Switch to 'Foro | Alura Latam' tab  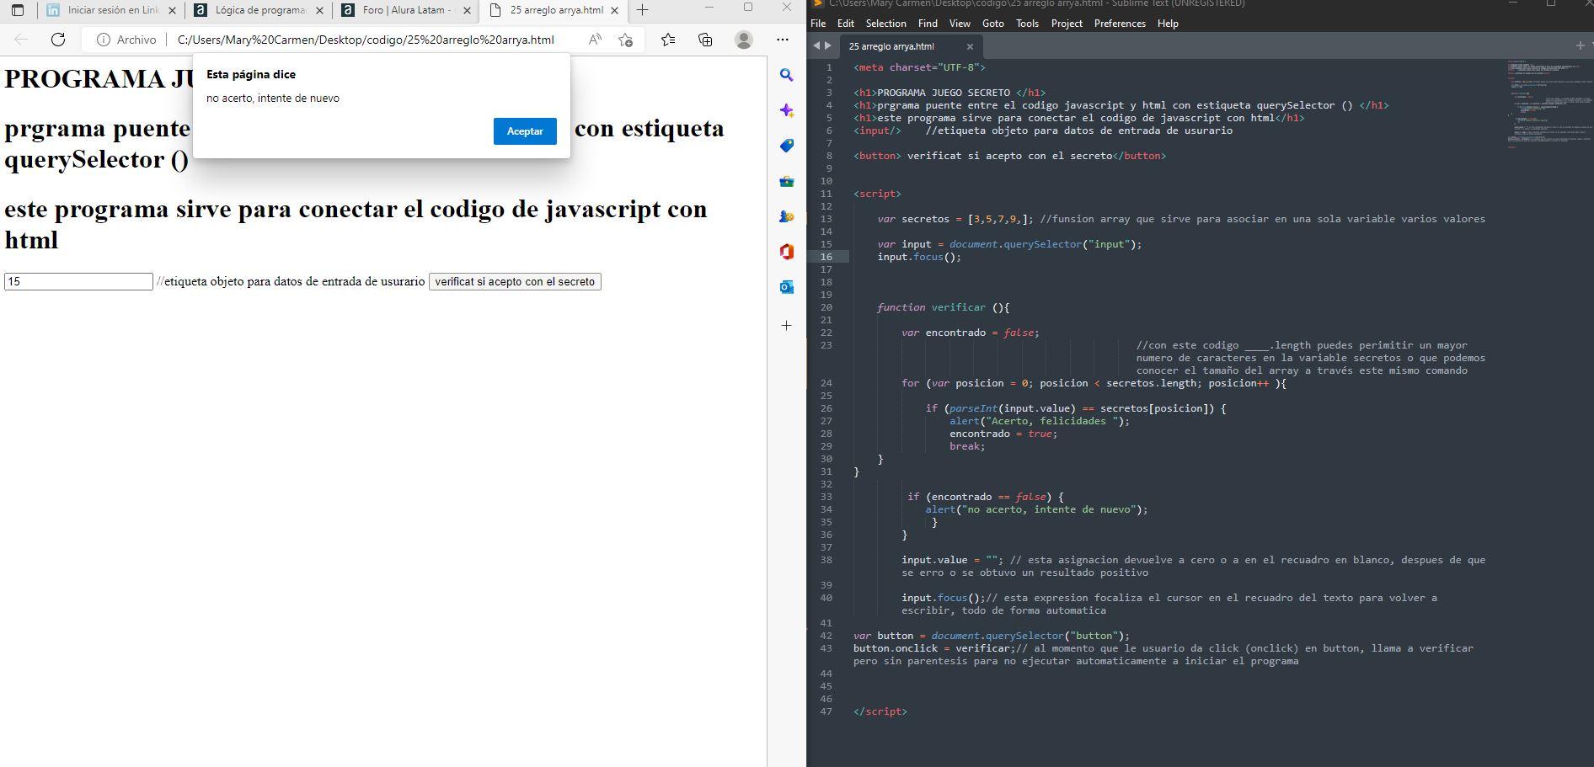click(407, 10)
